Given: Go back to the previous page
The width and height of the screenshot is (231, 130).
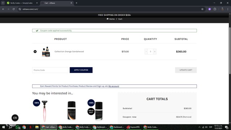Looking at the screenshot, I should (x=3, y=9).
